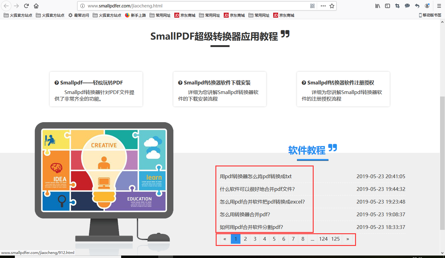The height and width of the screenshot is (258, 445).
Task: Open page actions three-dot menu
Action: pyautogui.click(x=323, y=6)
